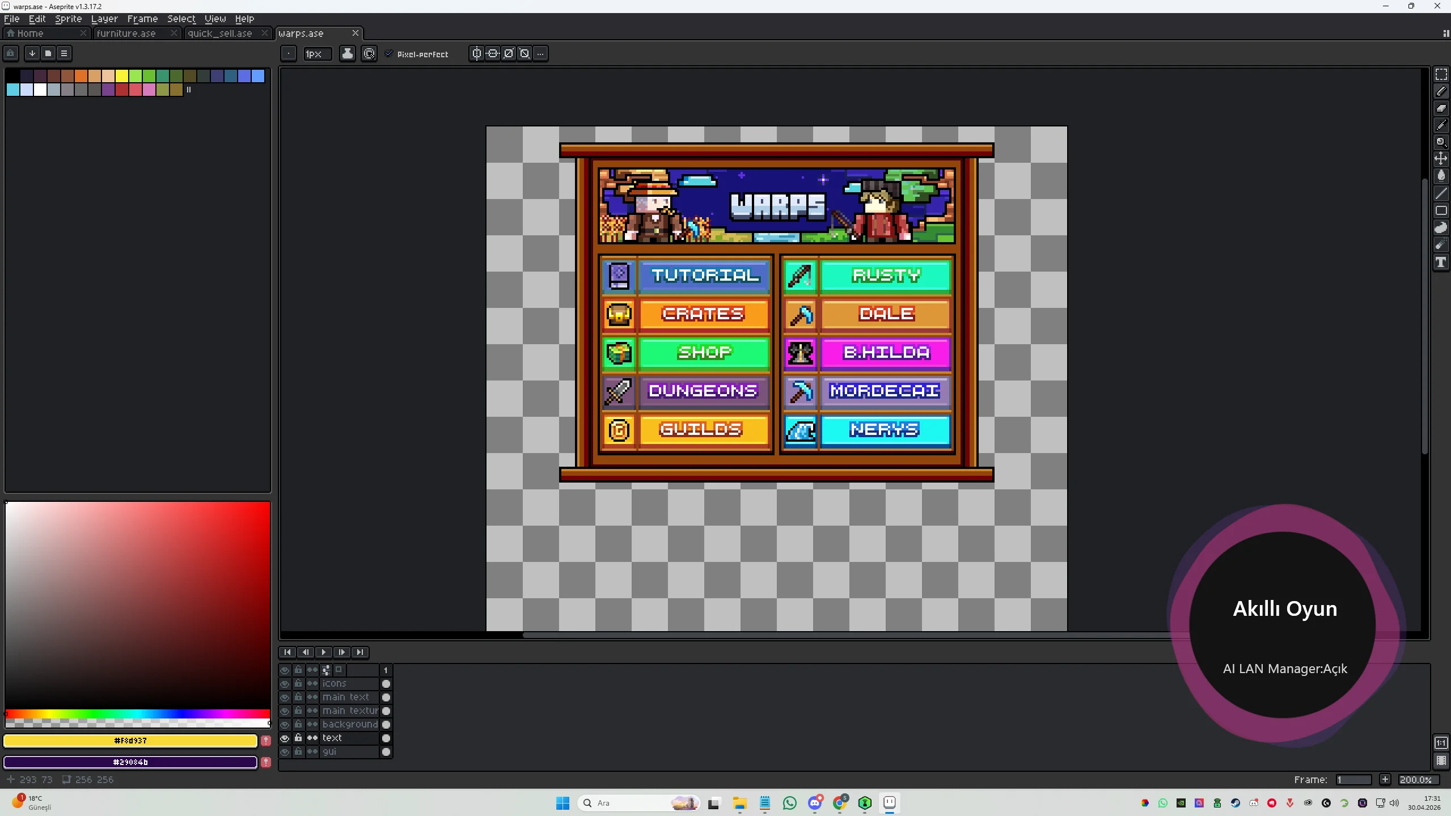This screenshot has width=1451, height=816.
Task: Open the brush type selector
Action: tap(289, 54)
